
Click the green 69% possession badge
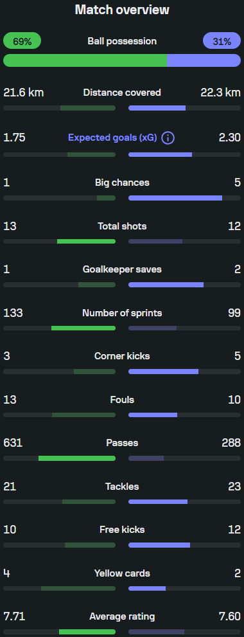pos(22,41)
